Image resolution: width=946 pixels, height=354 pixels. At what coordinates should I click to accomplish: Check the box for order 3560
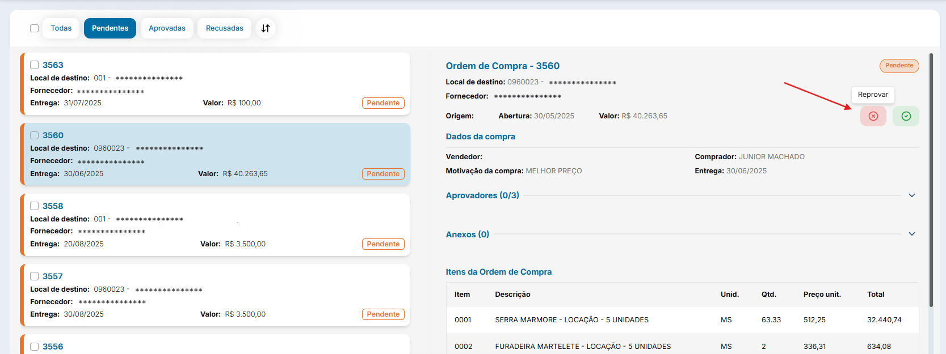click(x=35, y=135)
